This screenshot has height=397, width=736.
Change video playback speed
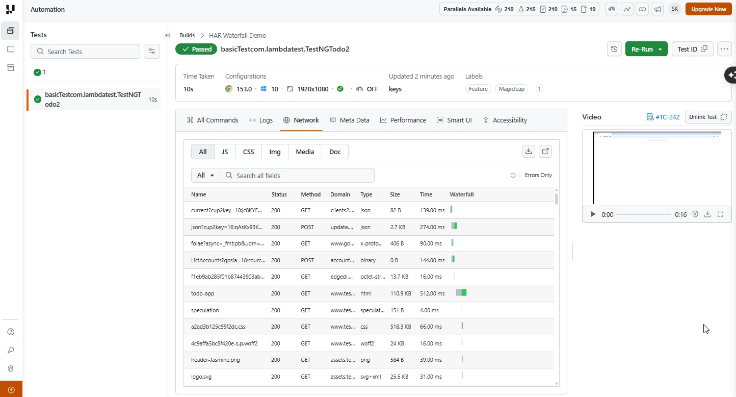coord(695,214)
